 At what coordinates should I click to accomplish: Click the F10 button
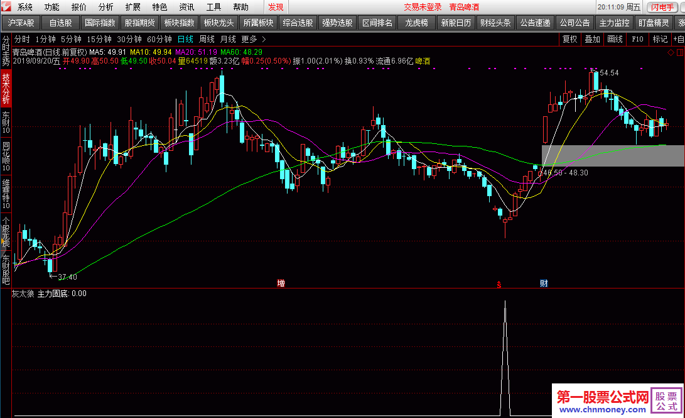click(637, 40)
